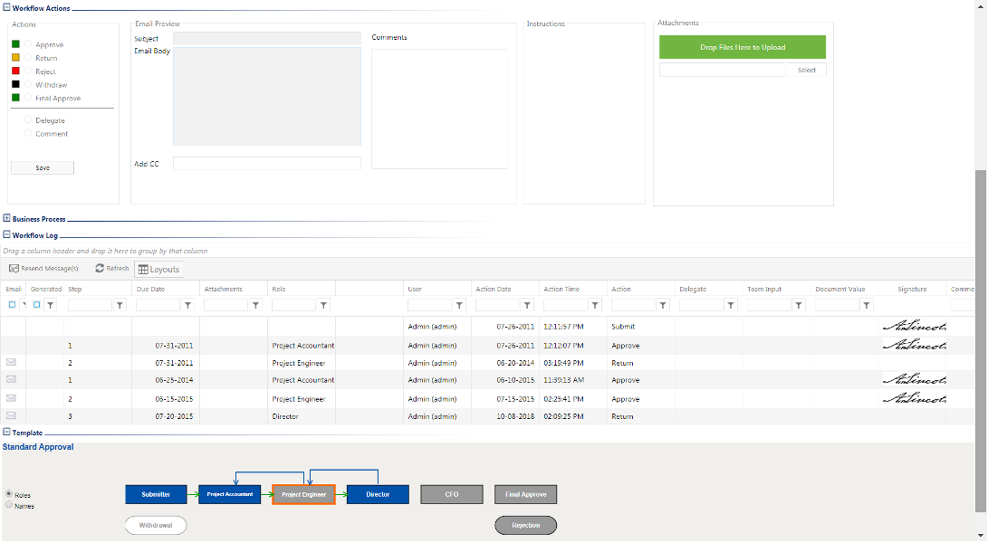Click Drop Files Here to Upload
Viewport: 988px width, 543px height.
[743, 47]
